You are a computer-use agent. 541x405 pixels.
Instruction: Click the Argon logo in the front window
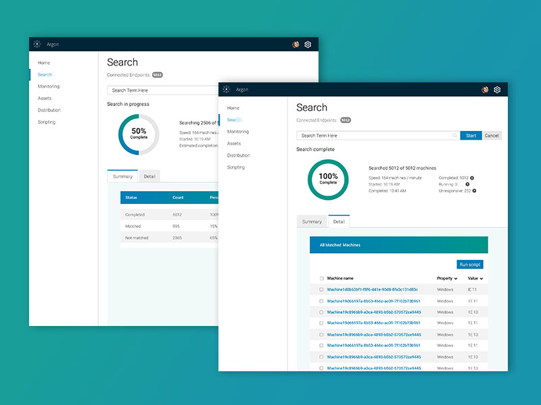click(227, 90)
